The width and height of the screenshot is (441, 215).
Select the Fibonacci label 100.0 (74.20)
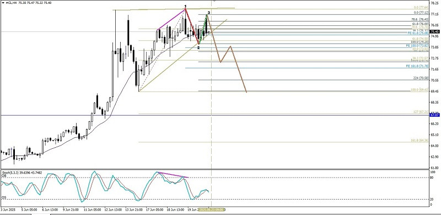pos(419,42)
